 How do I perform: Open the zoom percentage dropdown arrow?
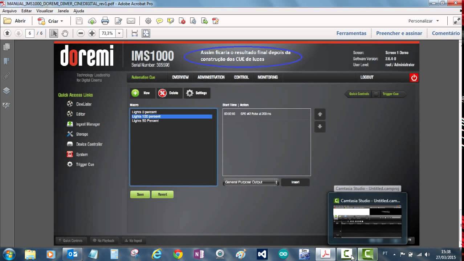point(119,33)
